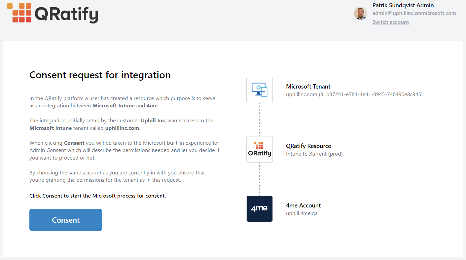Image resolution: width=466 pixels, height=260 pixels.
Task: Select the uphill.4me.qa account text
Action: [x=302, y=213]
